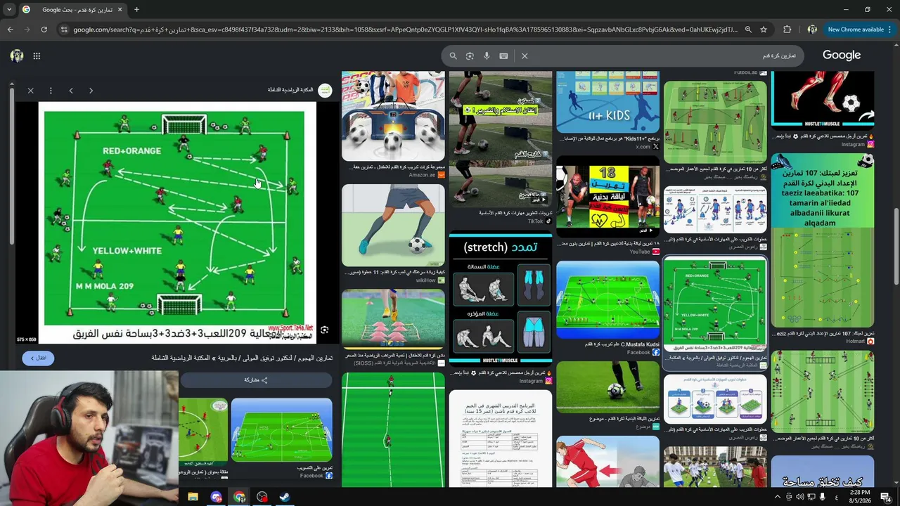This screenshot has width=900, height=506.
Task: Go to Google home via logo
Action: pyautogui.click(x=842, y=56)
